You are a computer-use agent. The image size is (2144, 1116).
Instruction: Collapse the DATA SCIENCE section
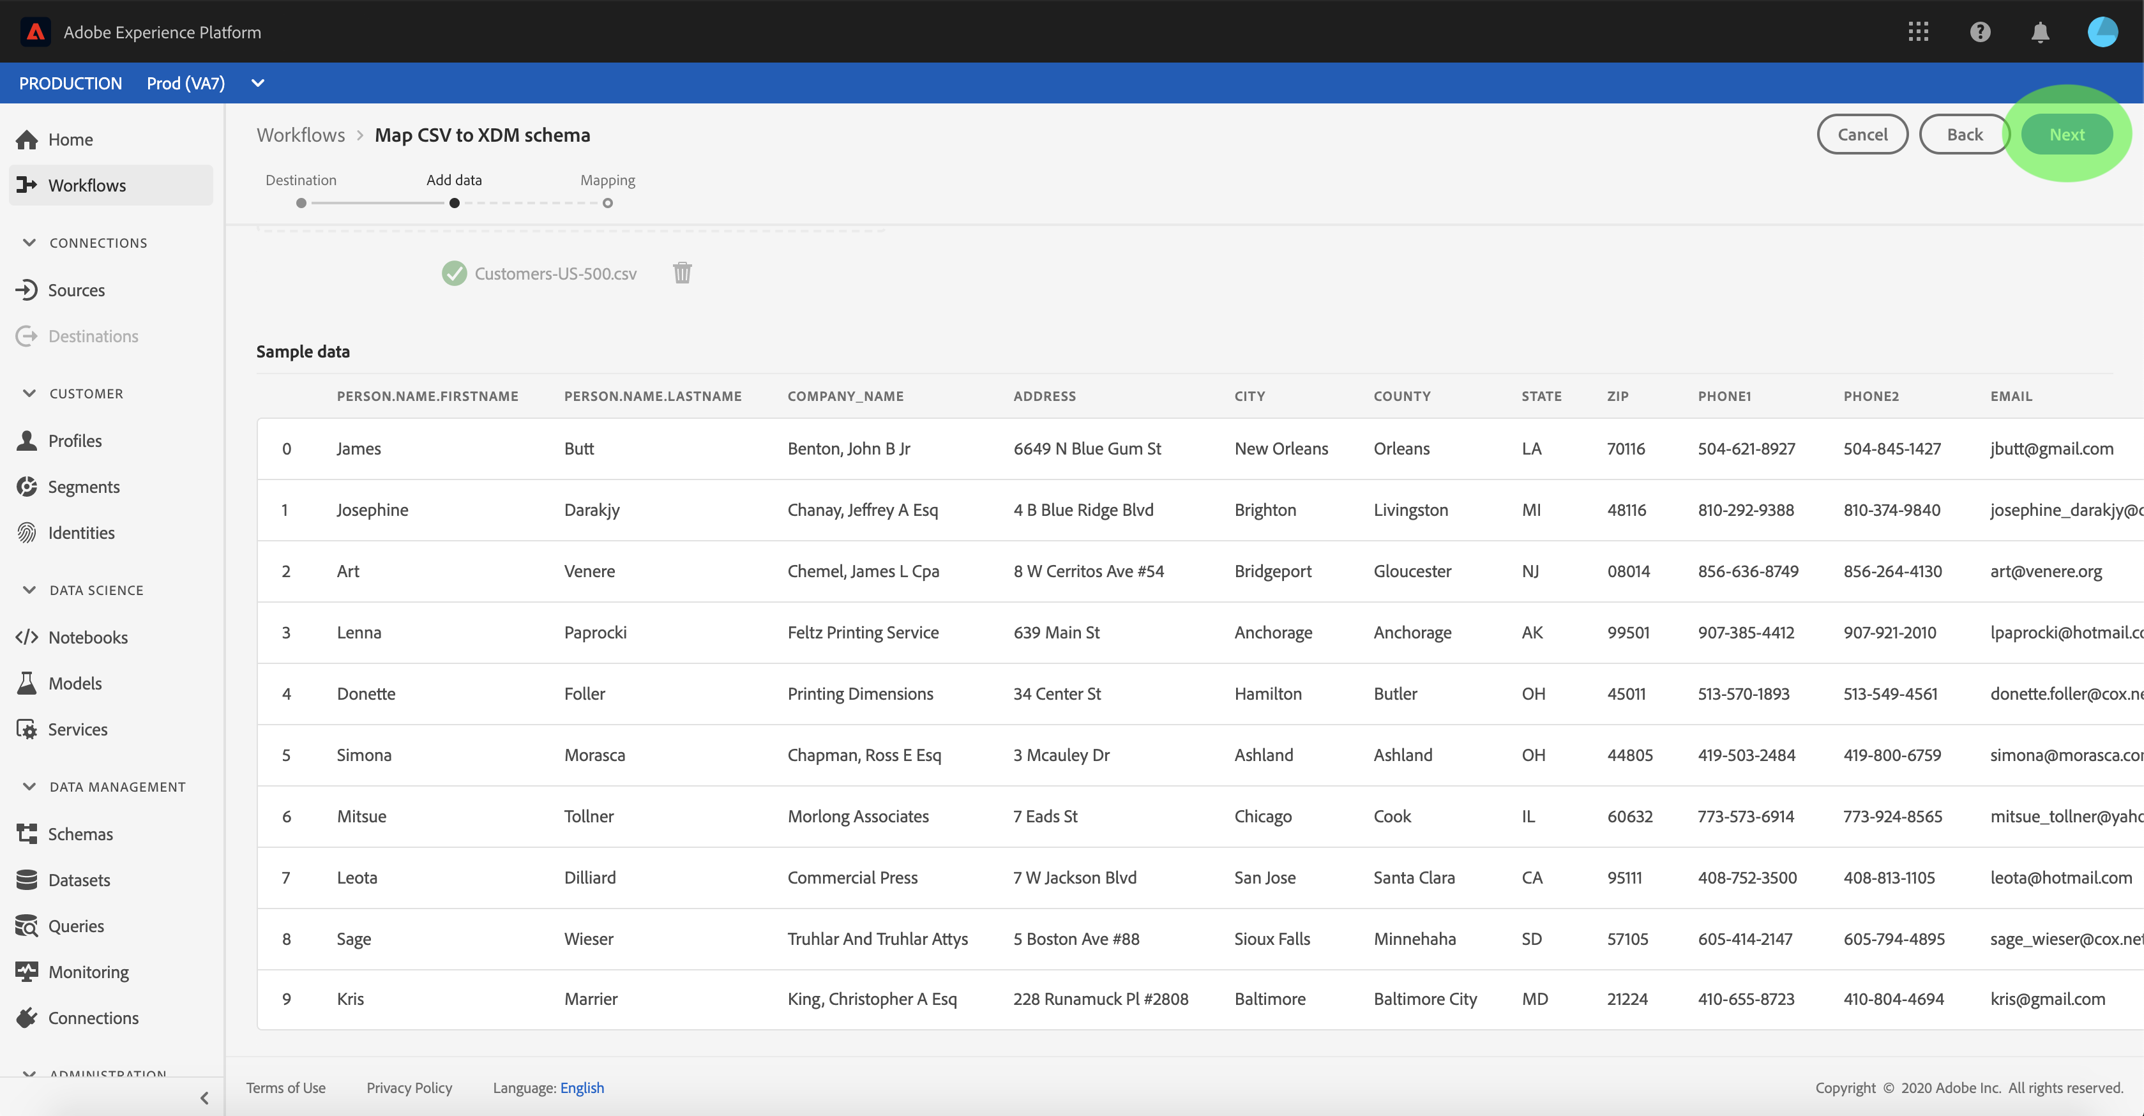tap(29, 590)
